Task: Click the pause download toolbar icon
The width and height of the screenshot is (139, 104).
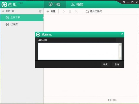Action: [70, 11]
